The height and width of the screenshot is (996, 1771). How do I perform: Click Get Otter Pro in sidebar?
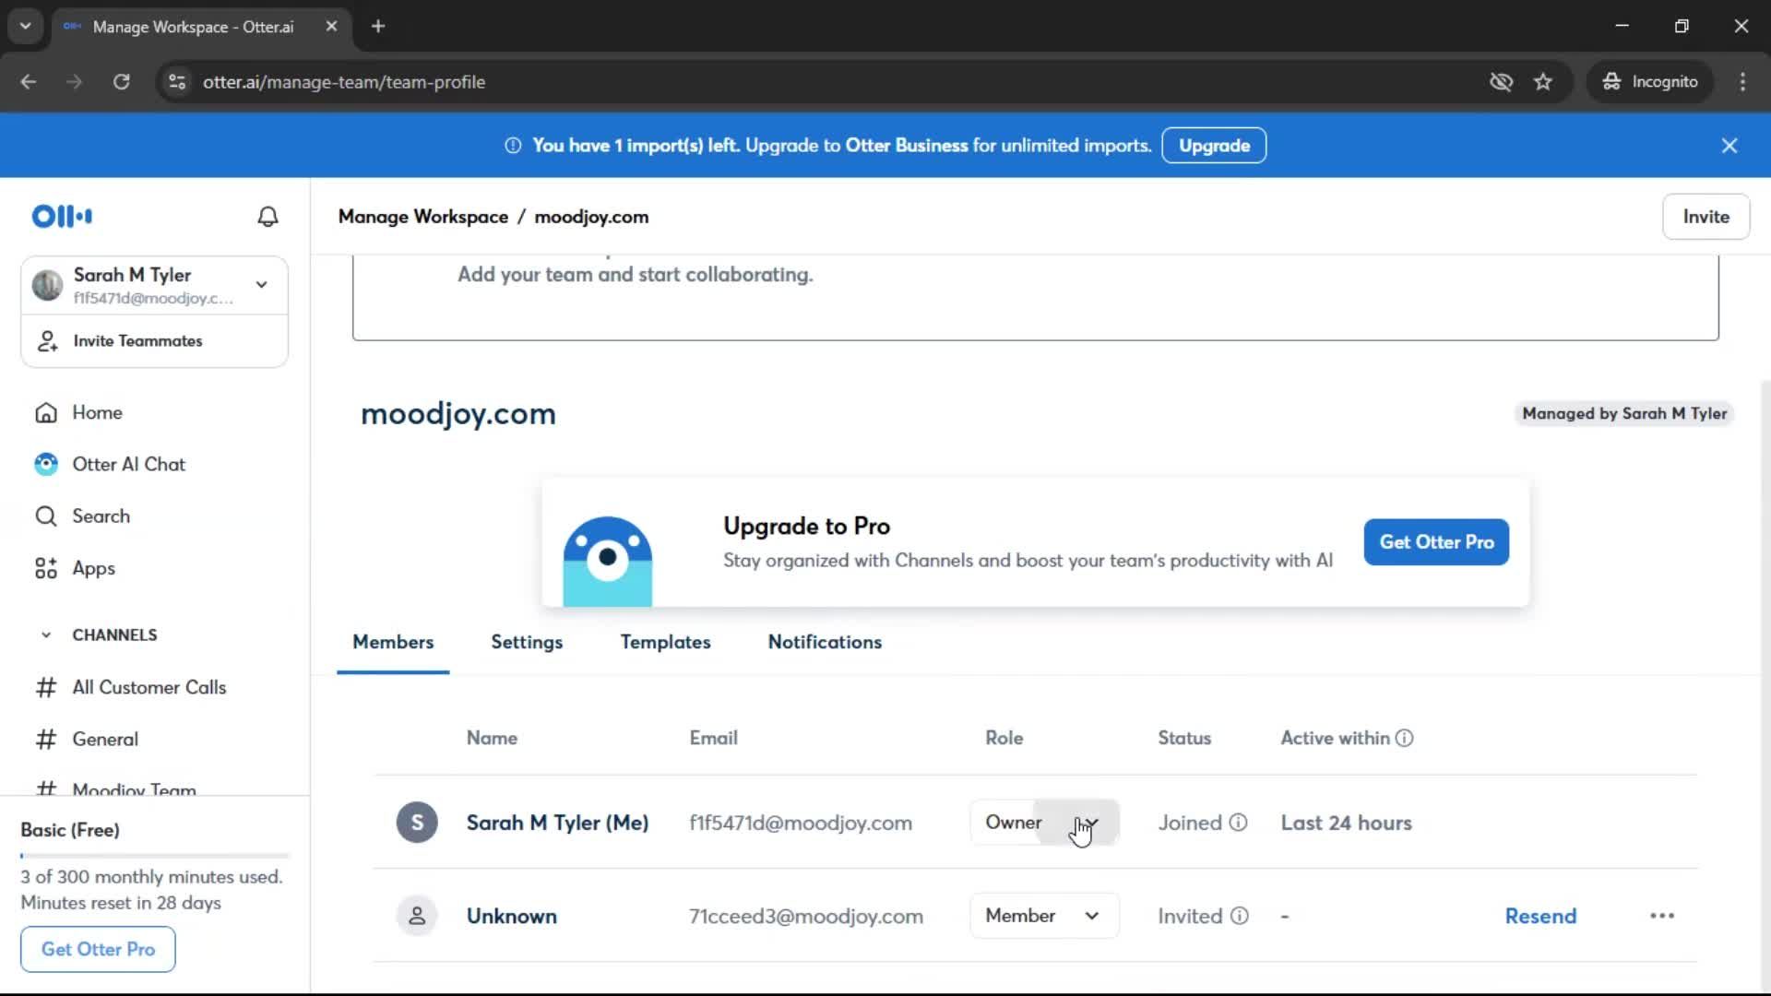98,949
